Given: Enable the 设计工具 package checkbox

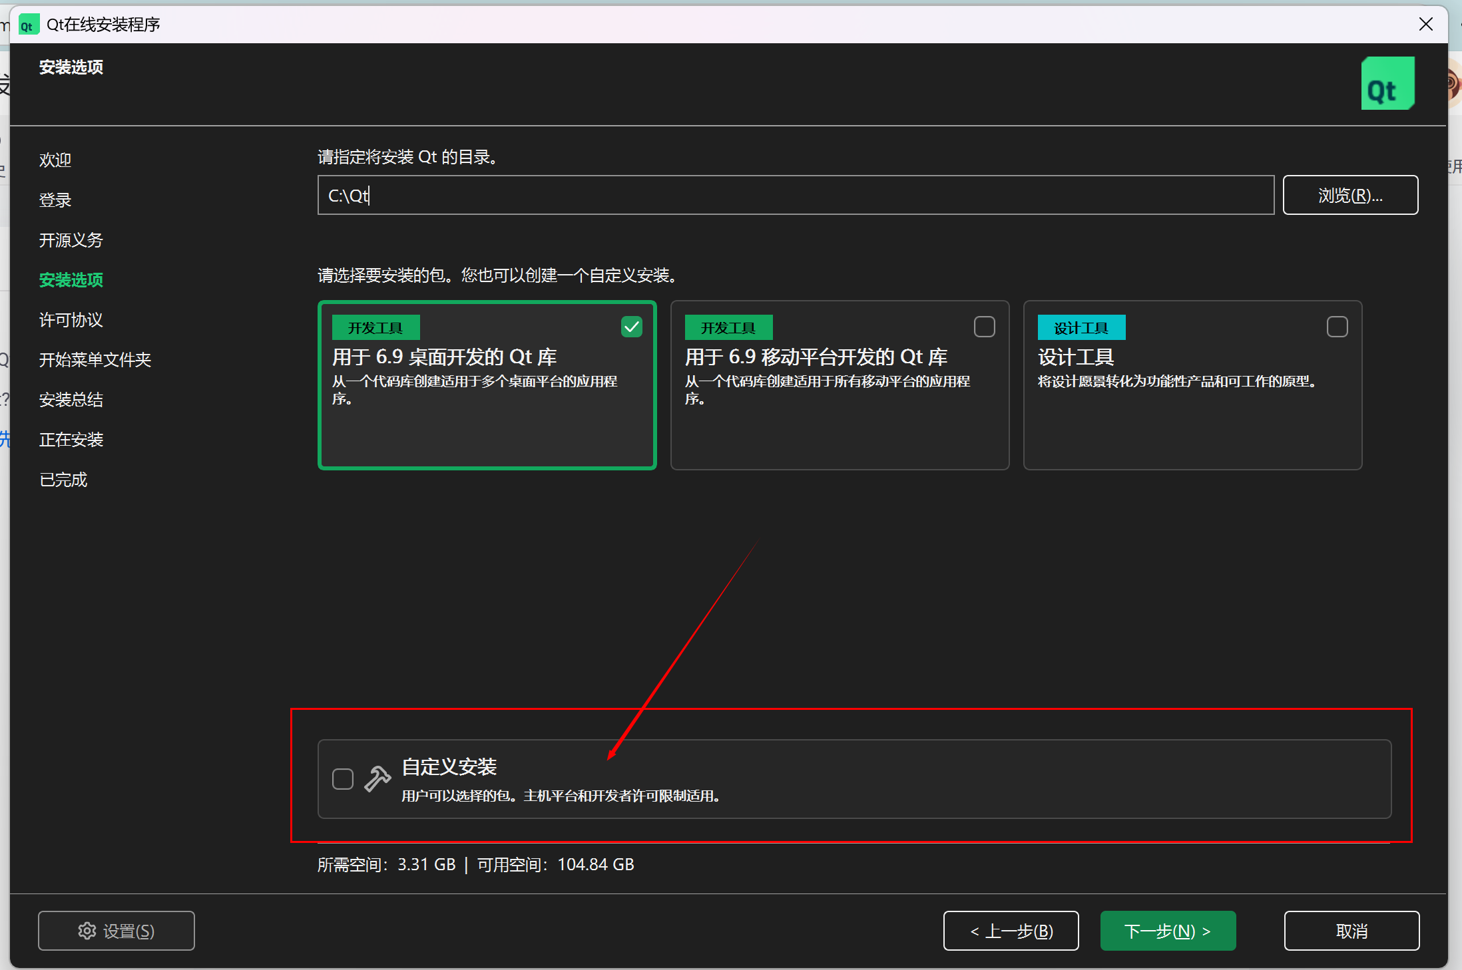Looking at the screenshot, I should coord(1337,327).
